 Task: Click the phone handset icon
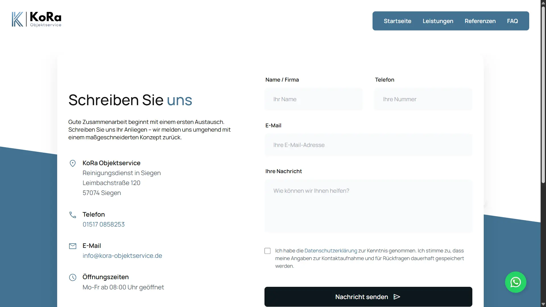73,215
